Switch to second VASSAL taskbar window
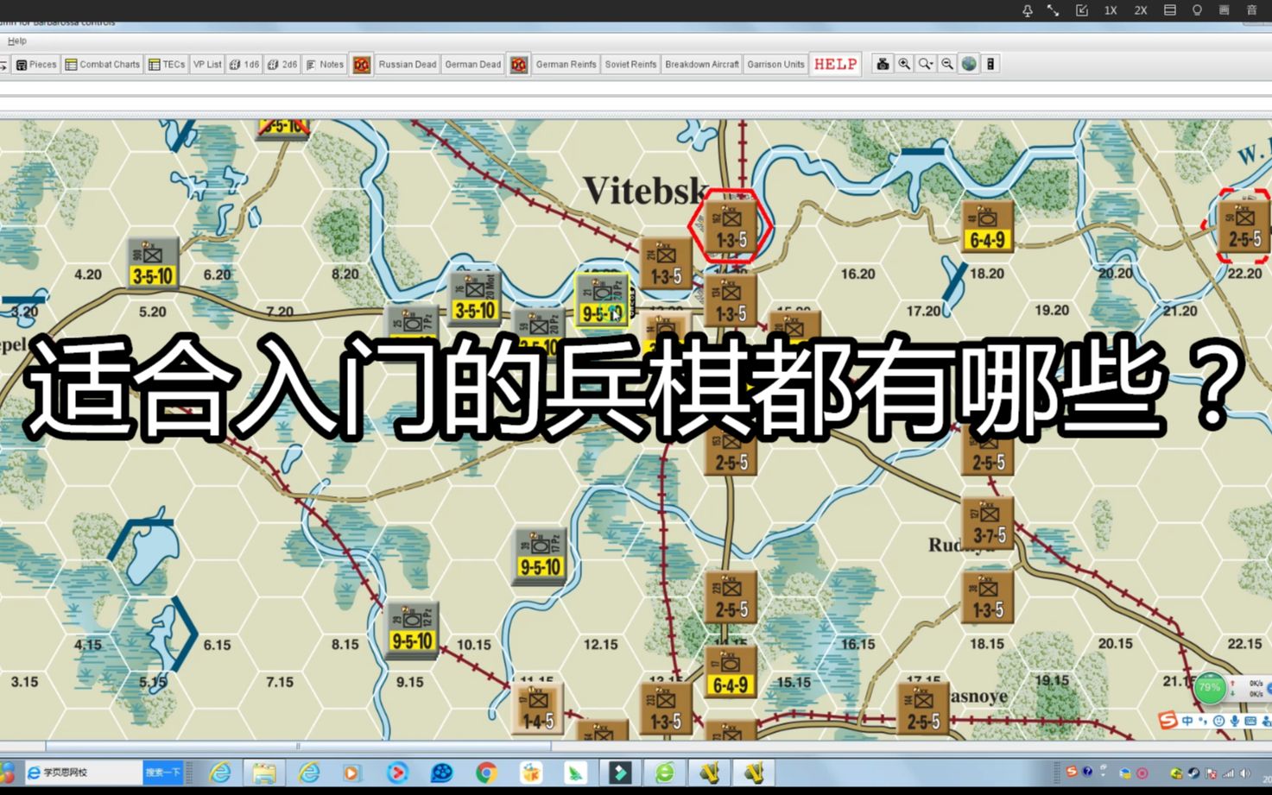 [x=753, y=773]
